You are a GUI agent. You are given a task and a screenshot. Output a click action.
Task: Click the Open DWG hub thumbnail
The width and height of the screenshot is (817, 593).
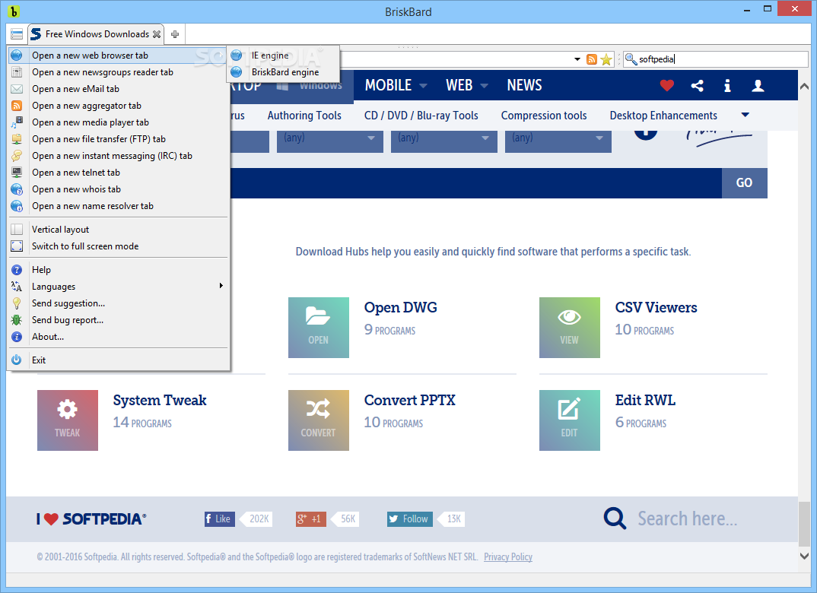click(x=319, y=328)
